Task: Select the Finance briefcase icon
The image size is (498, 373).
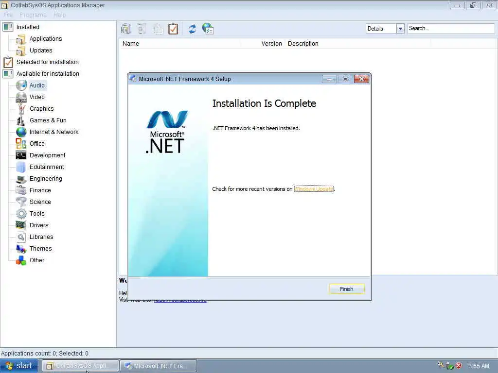Action: coord(21,190)
